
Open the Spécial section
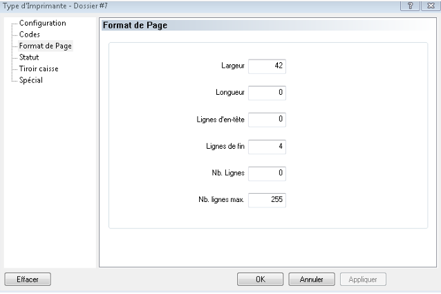click(x=31, y=80)
